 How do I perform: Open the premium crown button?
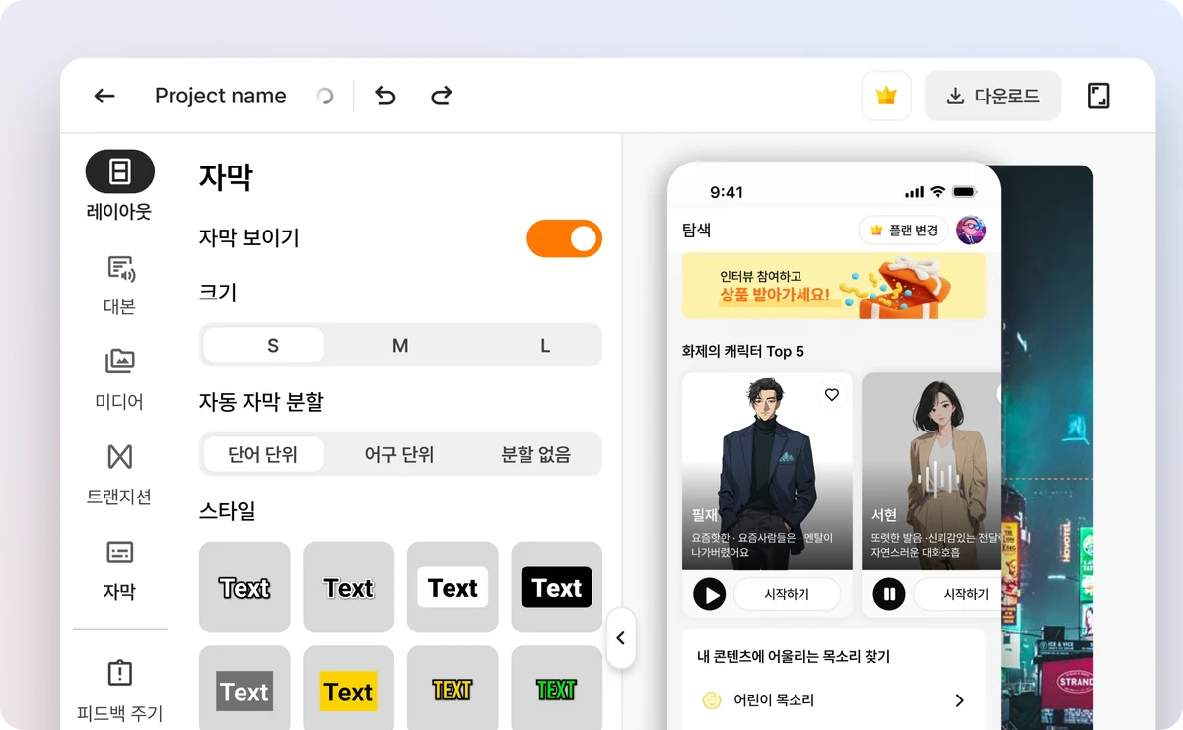coord(886,96)
